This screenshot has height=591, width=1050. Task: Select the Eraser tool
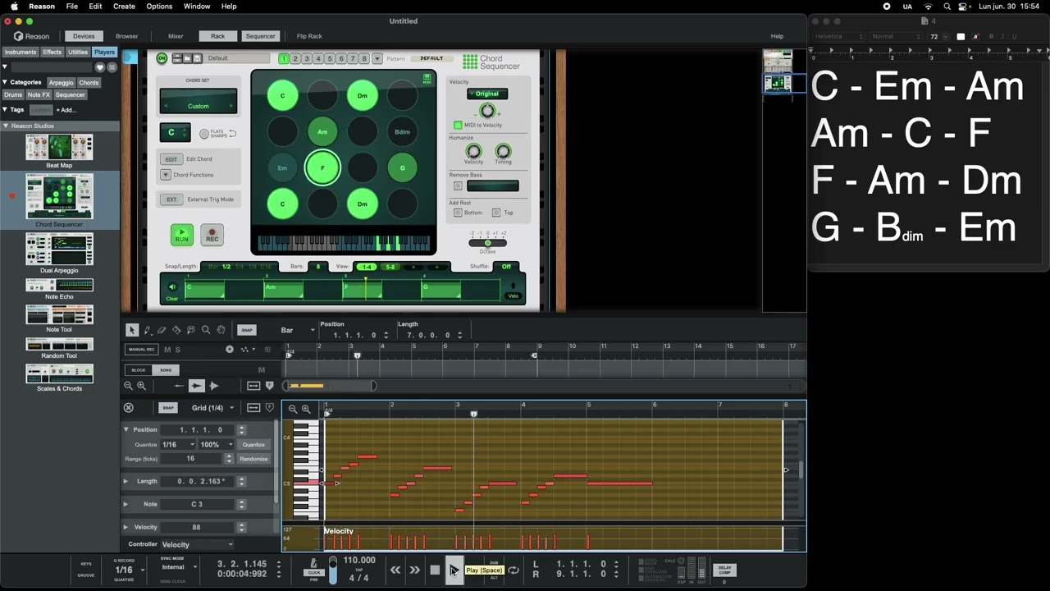click(x=162, y=330)
